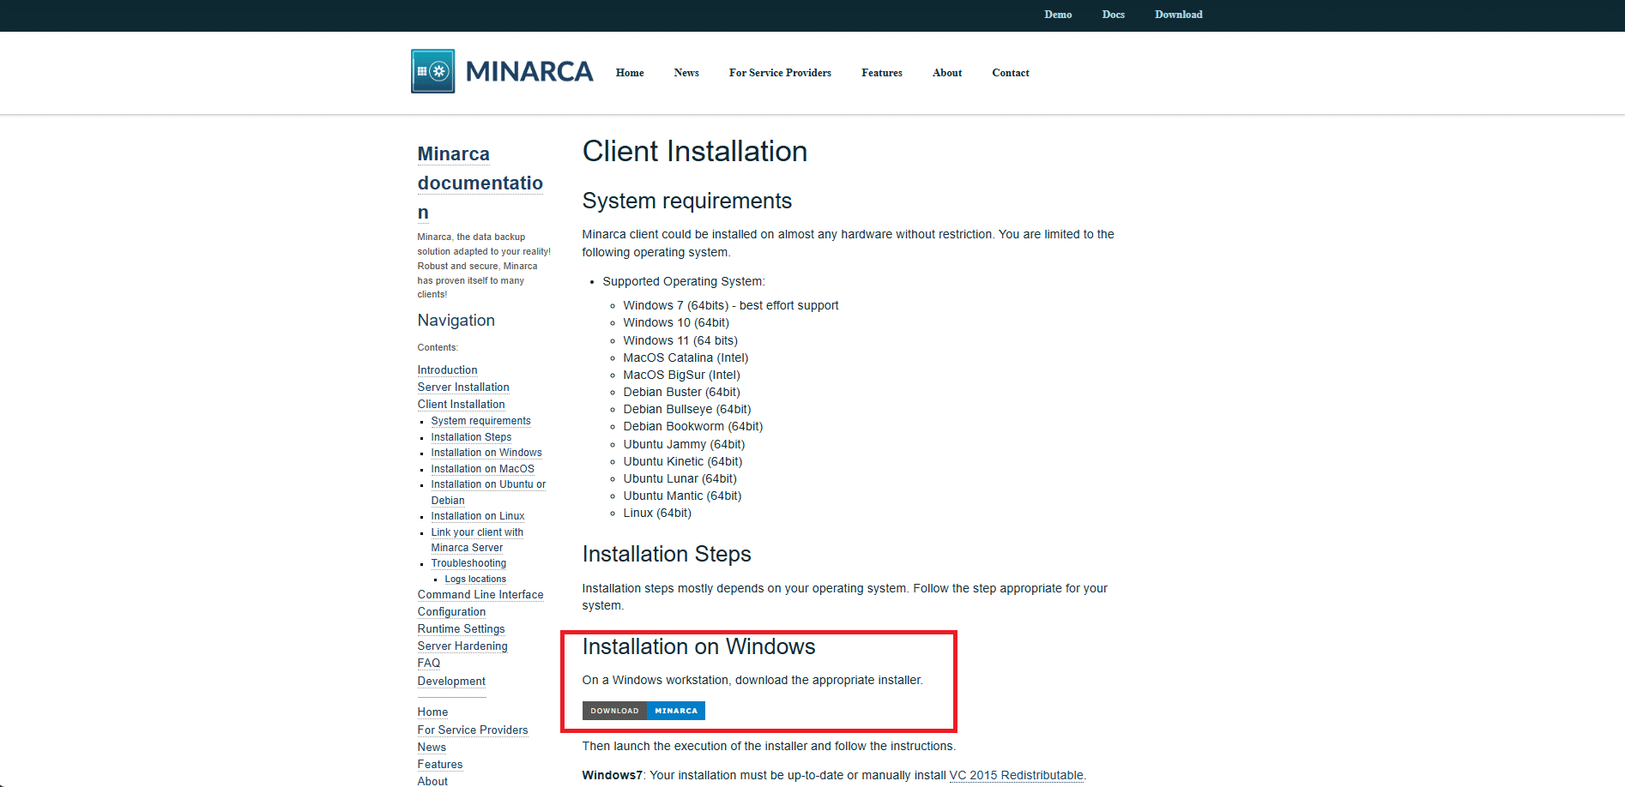Open the Minarca documentation title link
This screenshot has height=787, width=1625.
480,183
